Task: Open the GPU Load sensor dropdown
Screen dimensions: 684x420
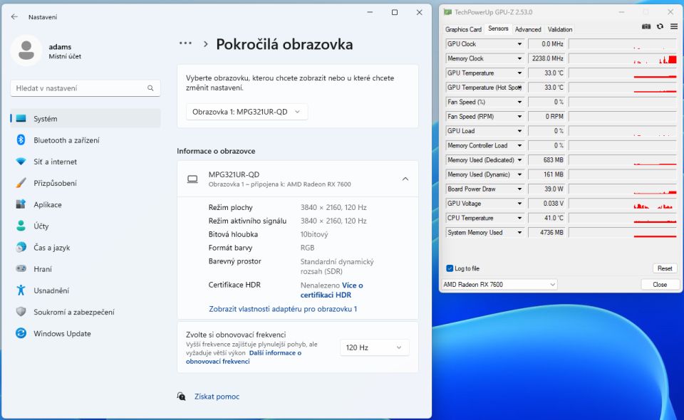Action: coord(519,131)
